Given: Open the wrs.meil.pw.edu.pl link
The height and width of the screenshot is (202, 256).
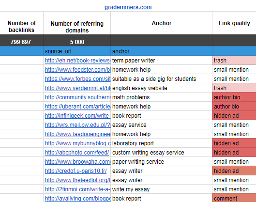Looking at the screenshot, I should [78, 125].
